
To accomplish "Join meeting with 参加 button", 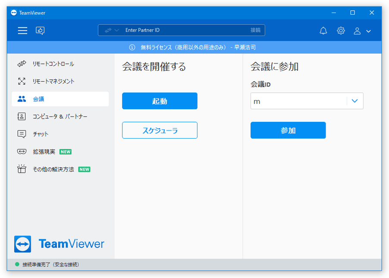I will point(288,130).
